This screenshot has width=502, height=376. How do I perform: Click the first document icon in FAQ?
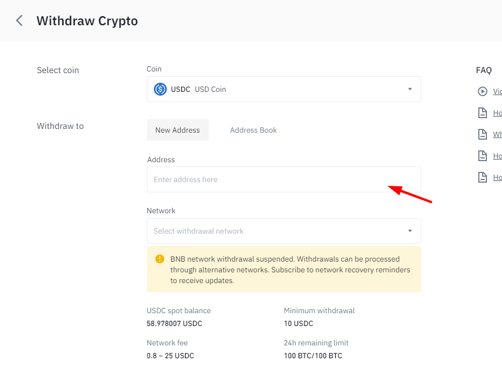pyautogui.click(x=483, y=113)
